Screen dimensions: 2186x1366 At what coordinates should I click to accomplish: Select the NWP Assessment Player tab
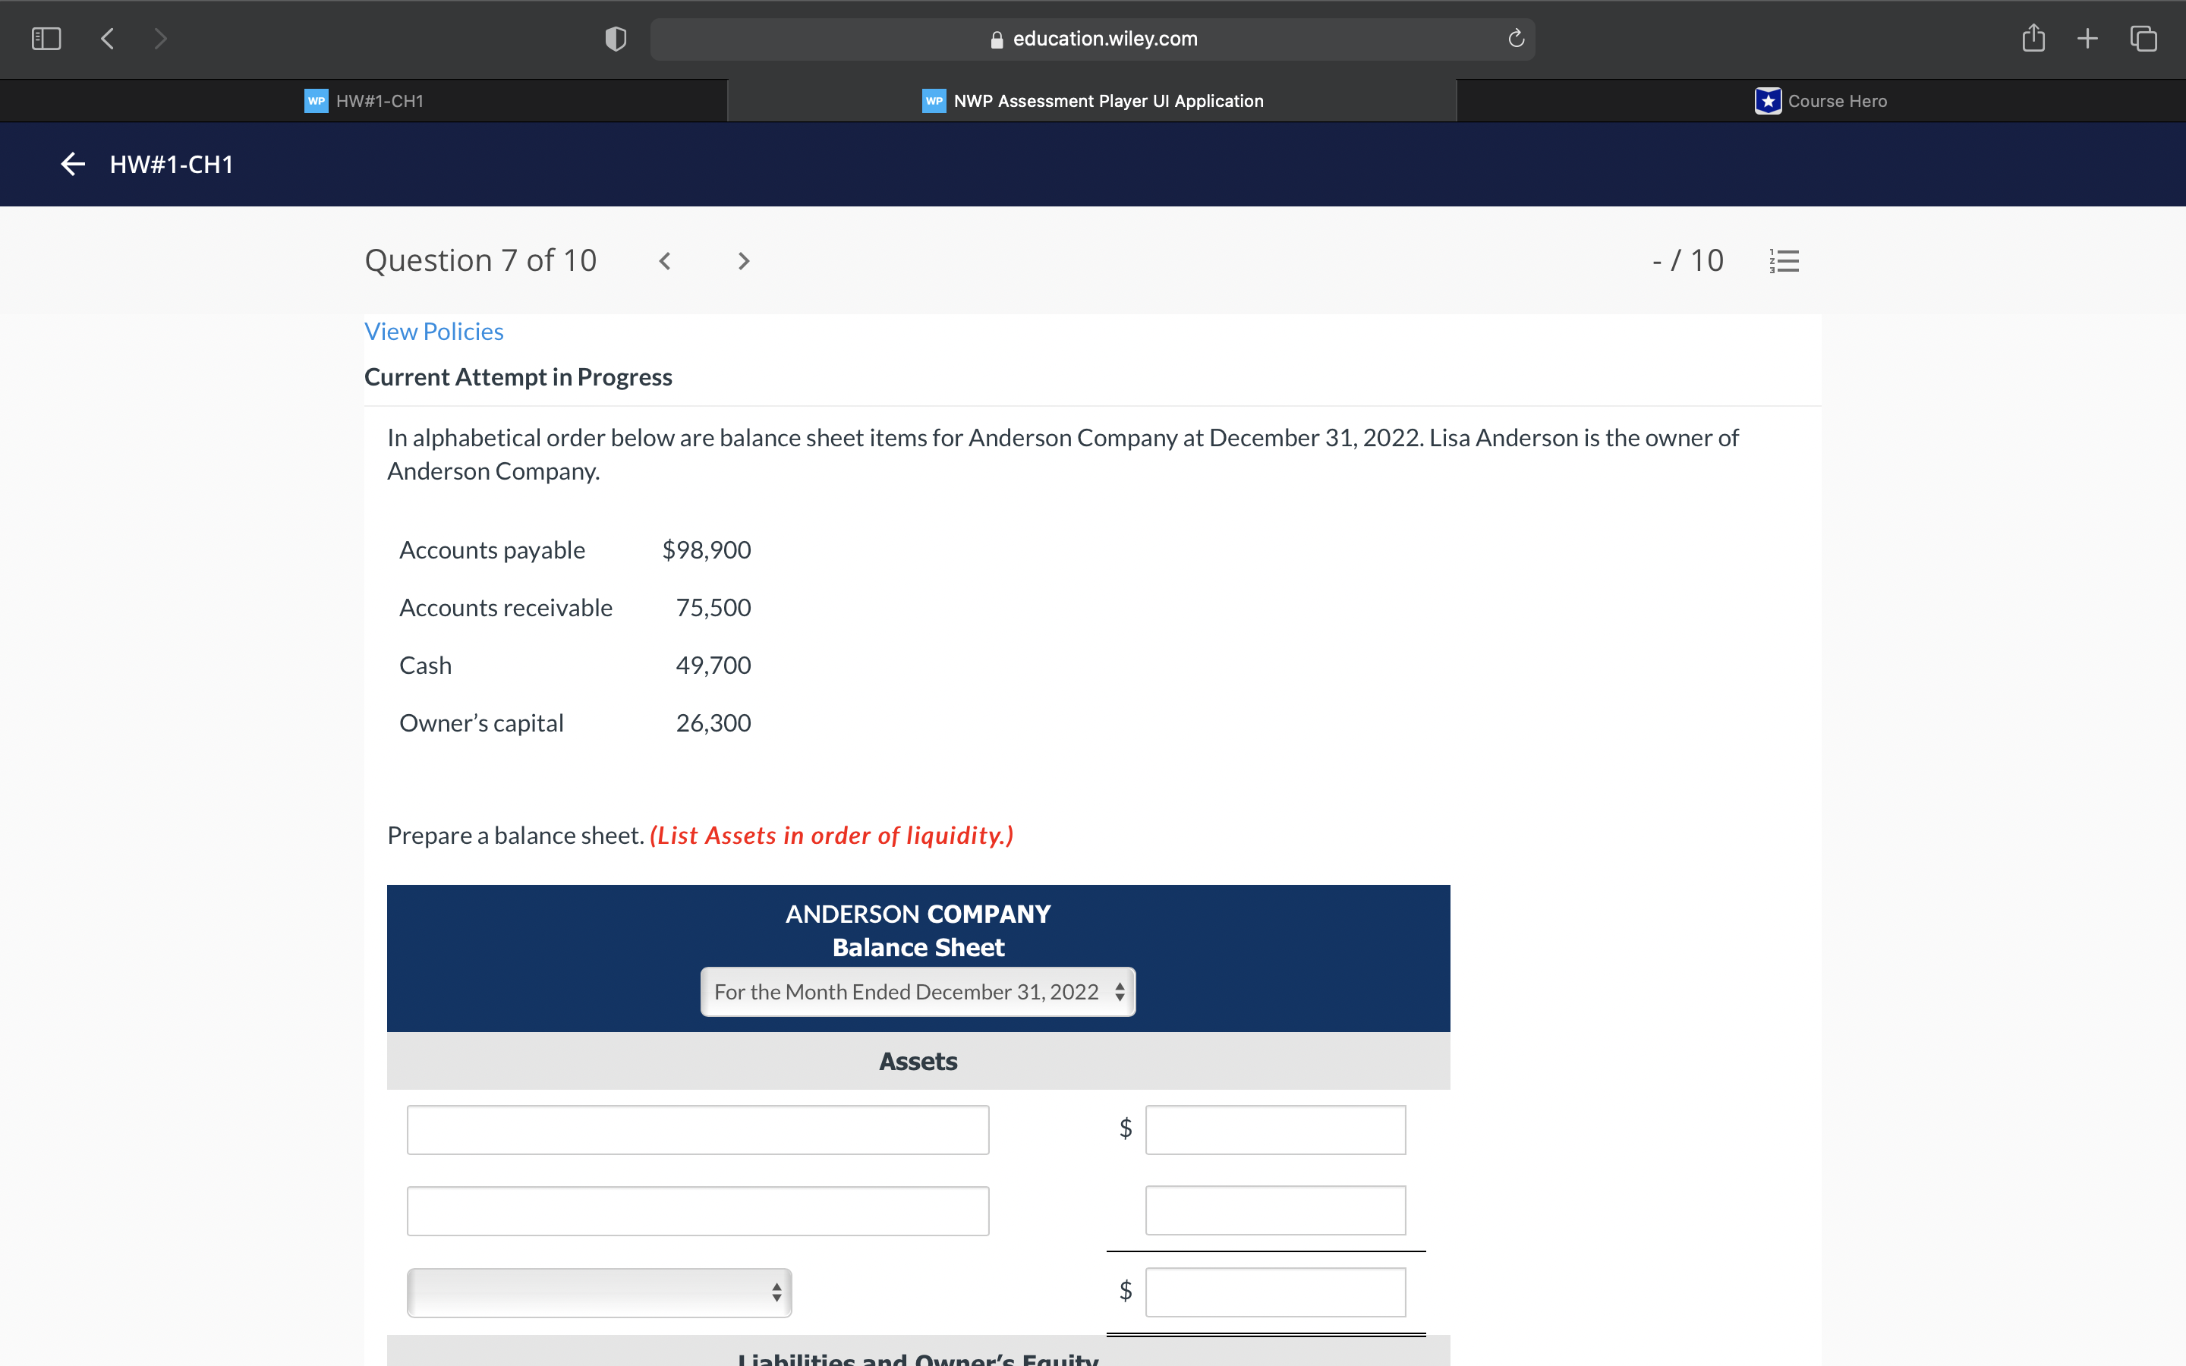[1092, 101]
